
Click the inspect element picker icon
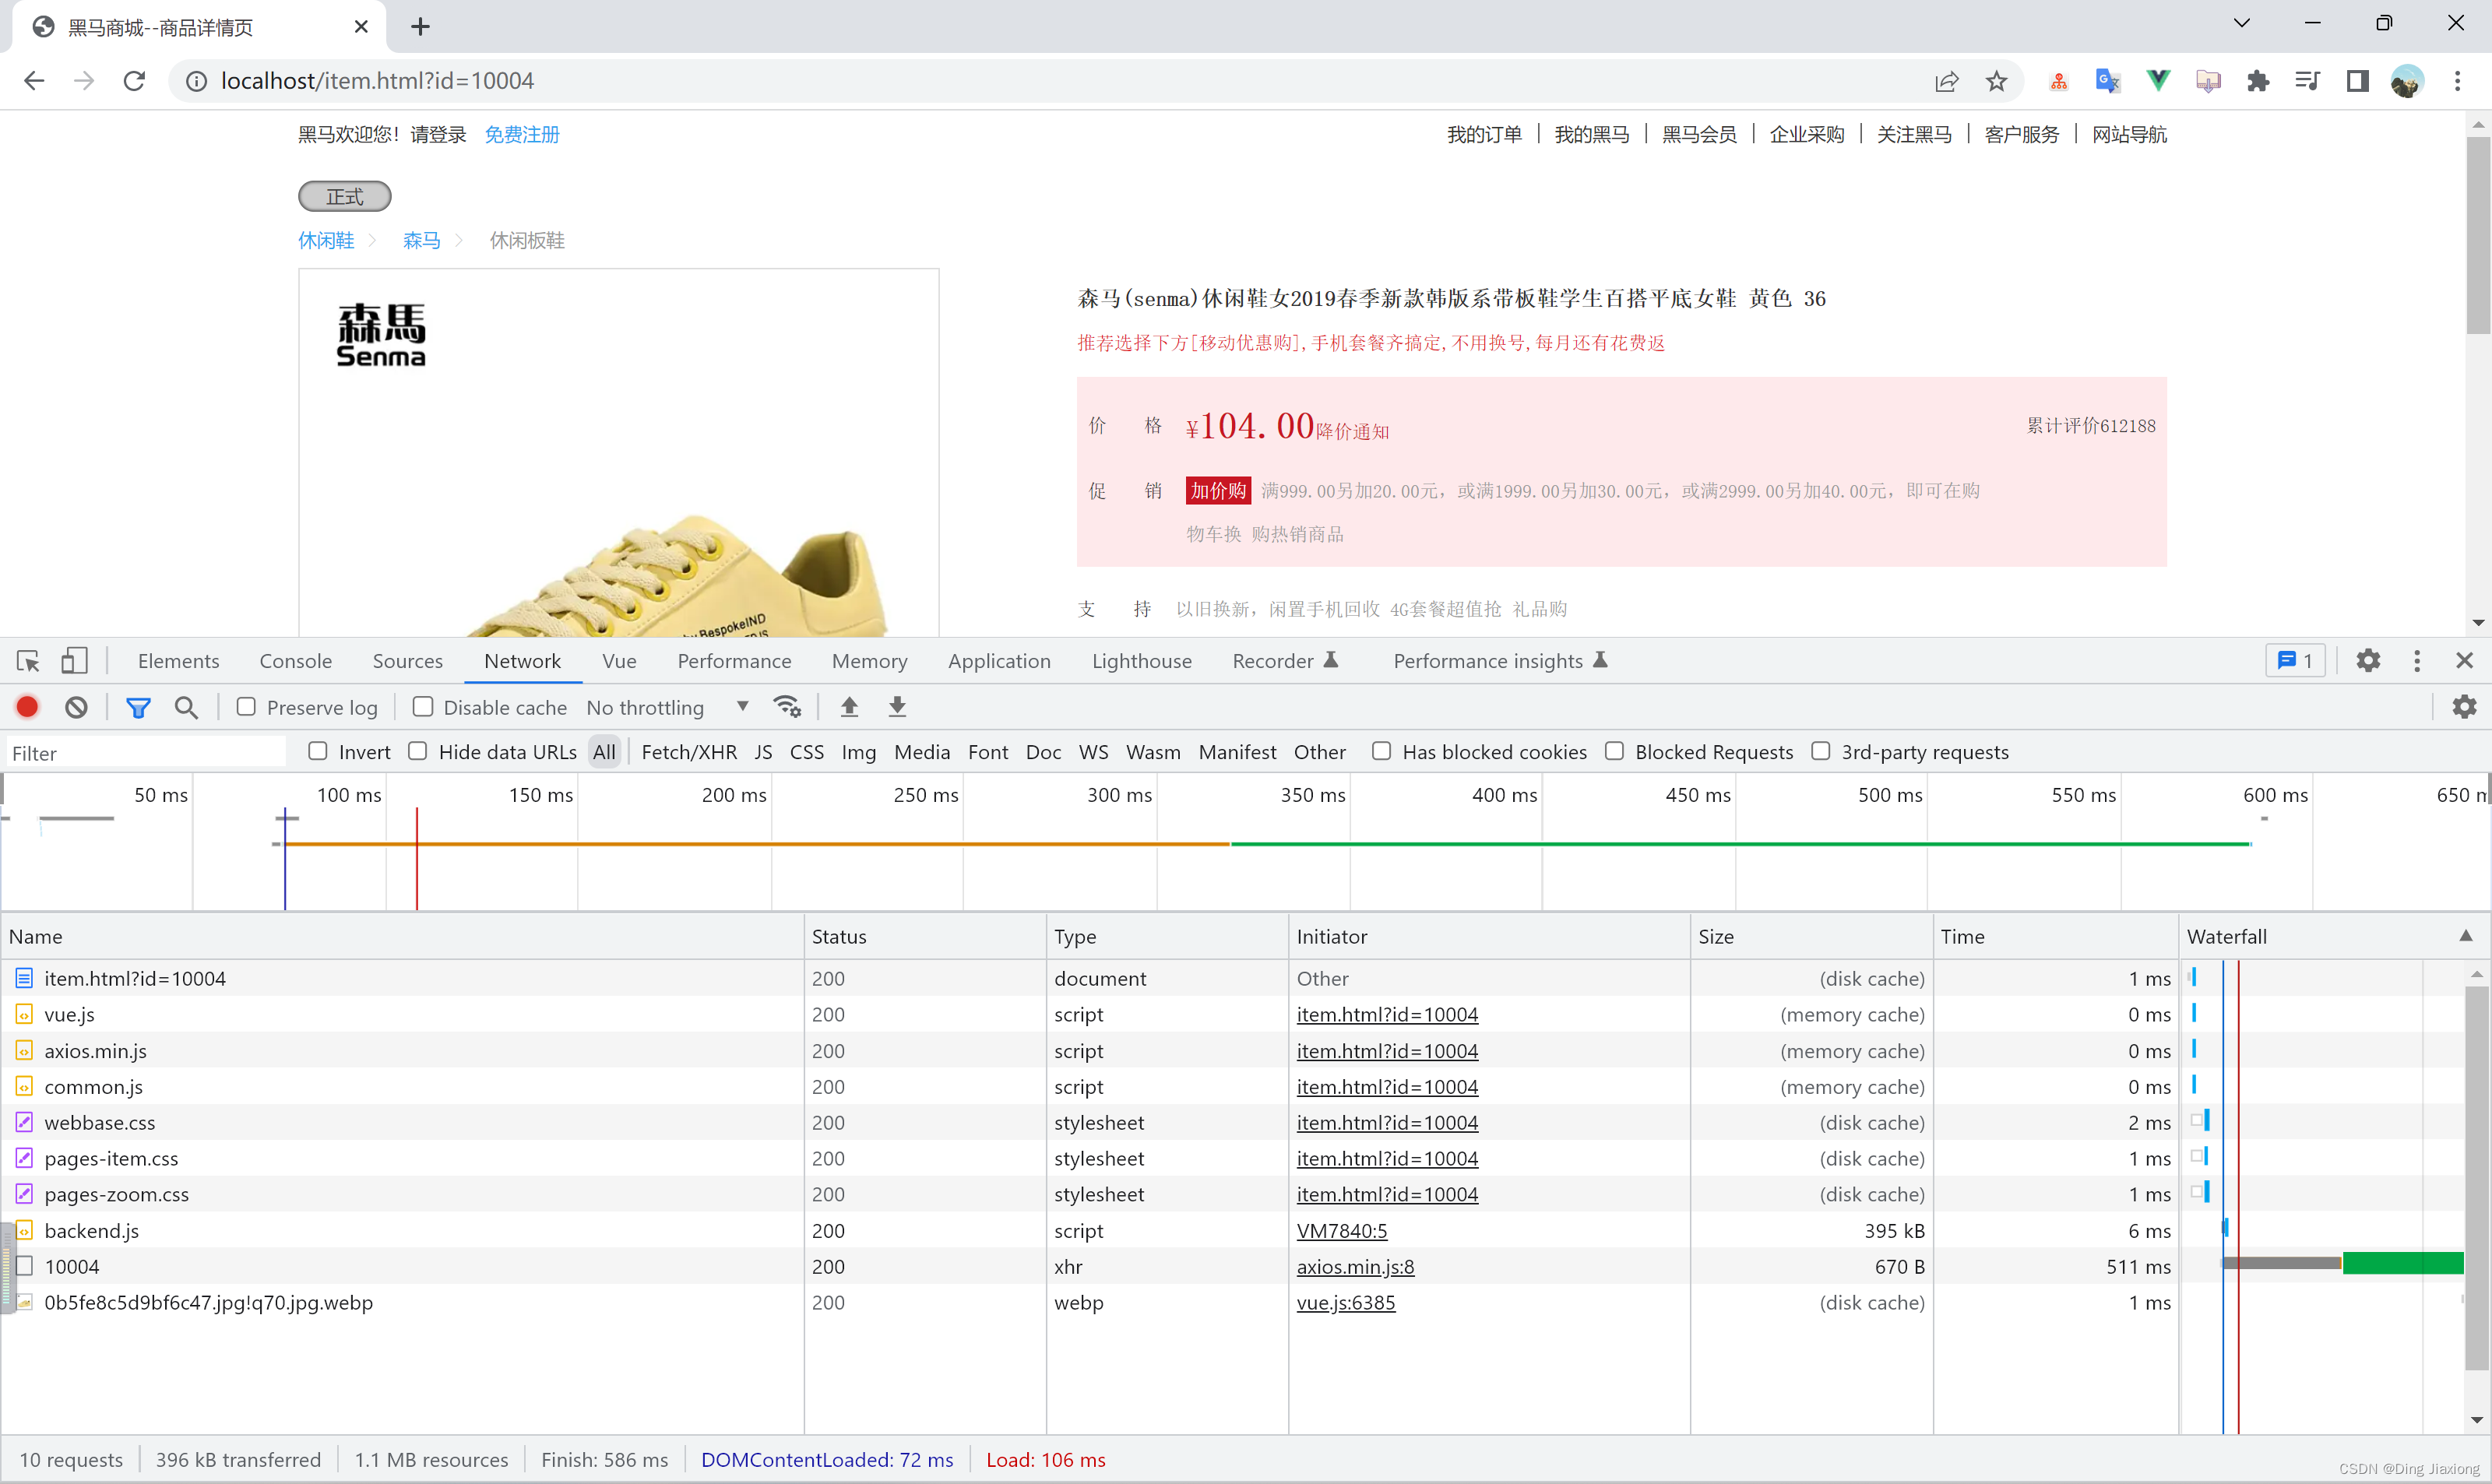tap(28, 661)
